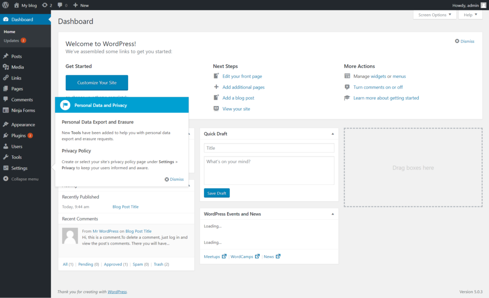Click the Customize Your Site button
This screenshot has width=489, height=298.
pyautogui.click(x=96, y=82)
